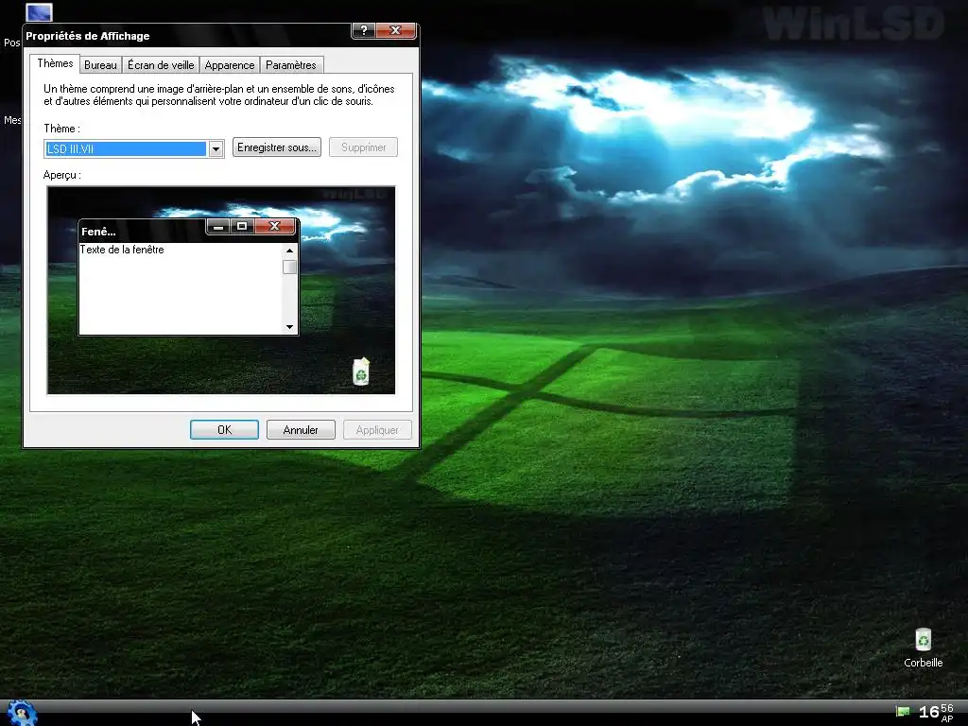The width and height of the screenshot is (968, 726).
Task: Click the Supprimer button
Action: 363,147
